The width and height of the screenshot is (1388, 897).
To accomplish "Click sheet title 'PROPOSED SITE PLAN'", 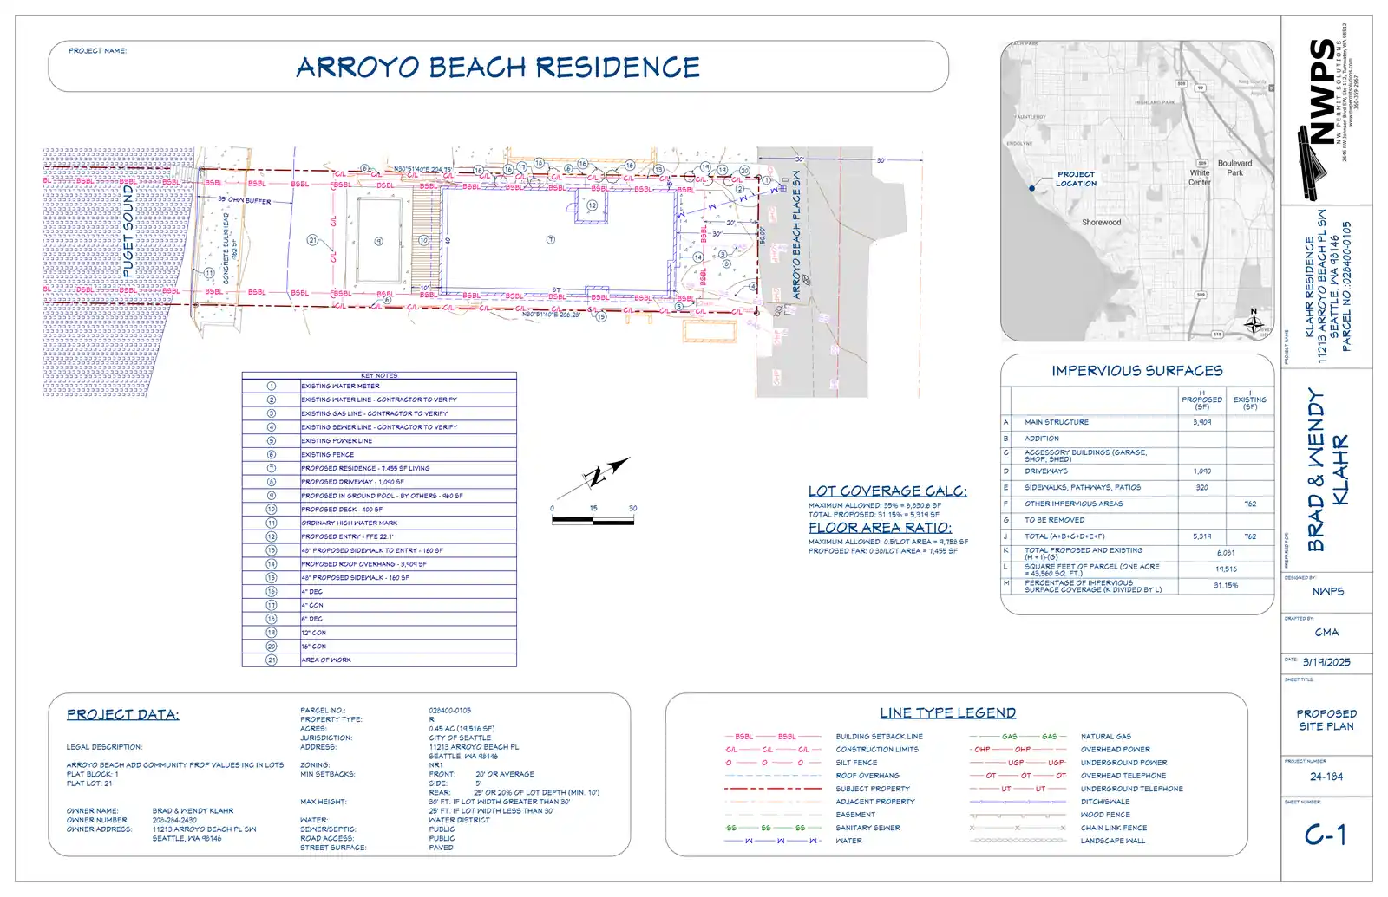I will click(1326, 720).
